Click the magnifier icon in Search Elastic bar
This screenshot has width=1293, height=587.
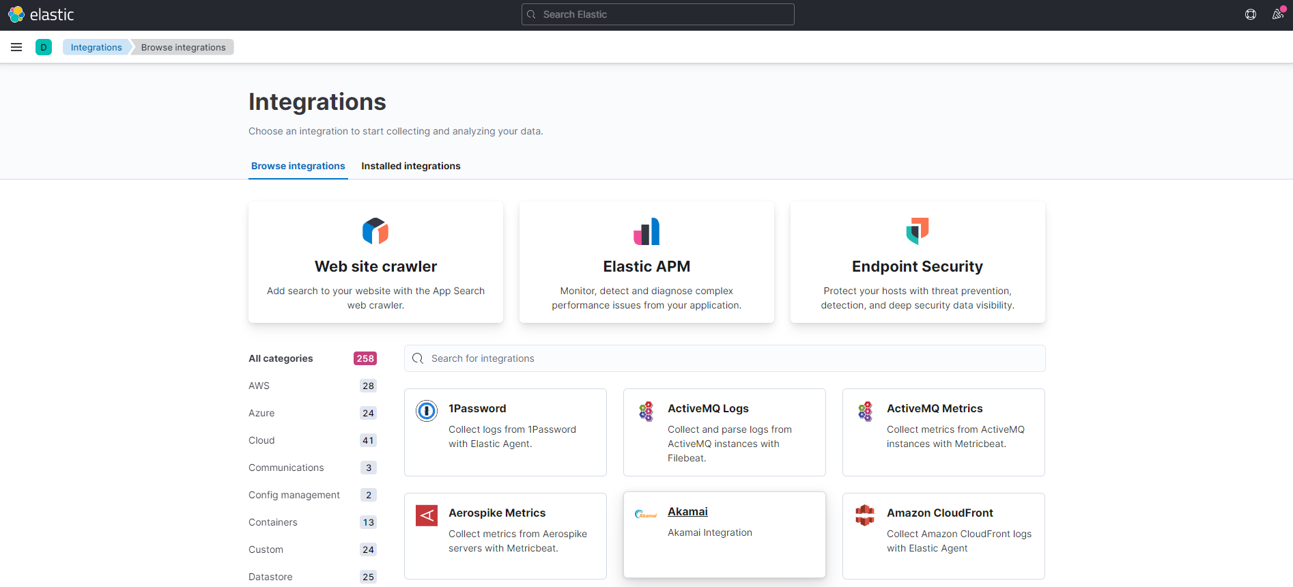(532, 14)
